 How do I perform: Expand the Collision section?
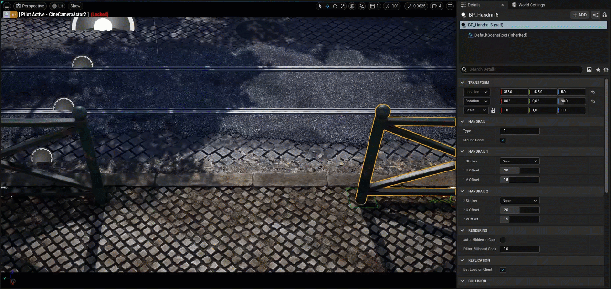point(462,281)
